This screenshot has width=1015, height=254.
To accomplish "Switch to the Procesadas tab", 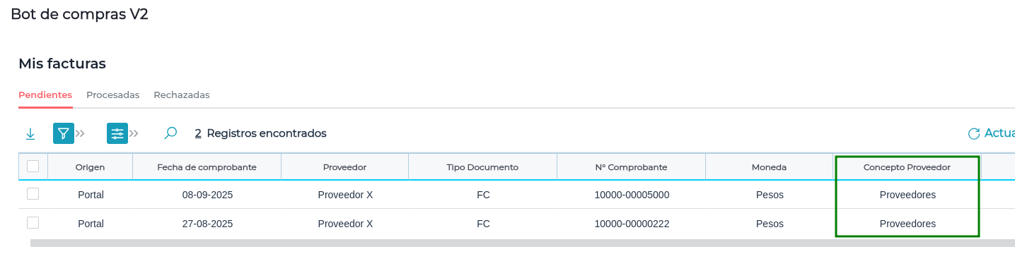I will [112, 95].
